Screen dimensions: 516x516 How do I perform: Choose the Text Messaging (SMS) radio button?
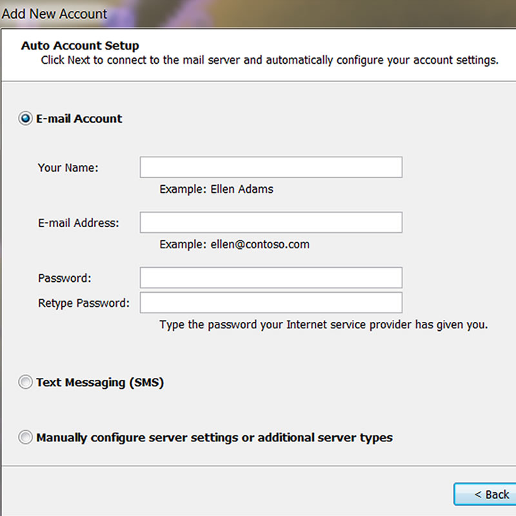pyautogui.click(x=26, y=382)
